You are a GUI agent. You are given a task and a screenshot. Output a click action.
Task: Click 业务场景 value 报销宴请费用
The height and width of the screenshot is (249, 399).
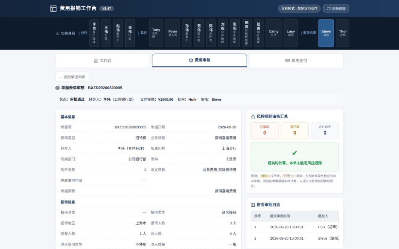pyautogui.click(x=225, y=138)
